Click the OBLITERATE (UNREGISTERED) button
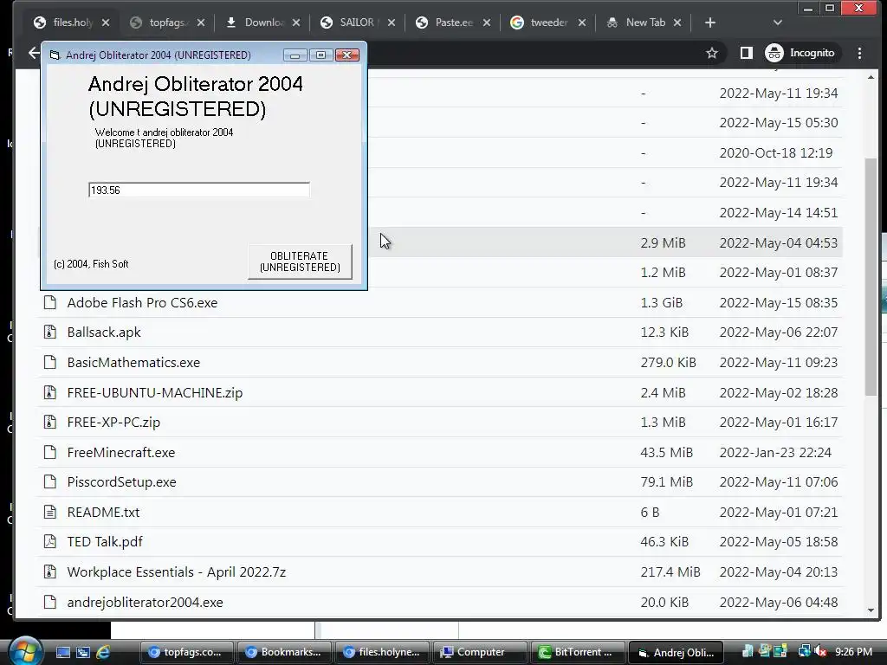 [300, 261]
